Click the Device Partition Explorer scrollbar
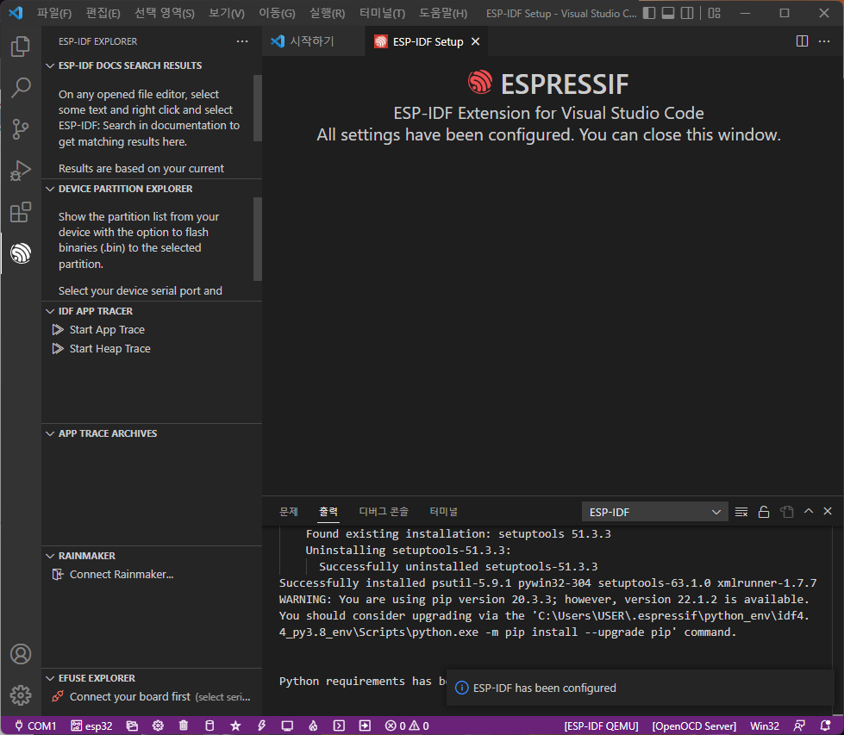Screen dimensions: 844x735 click(257, 239)
